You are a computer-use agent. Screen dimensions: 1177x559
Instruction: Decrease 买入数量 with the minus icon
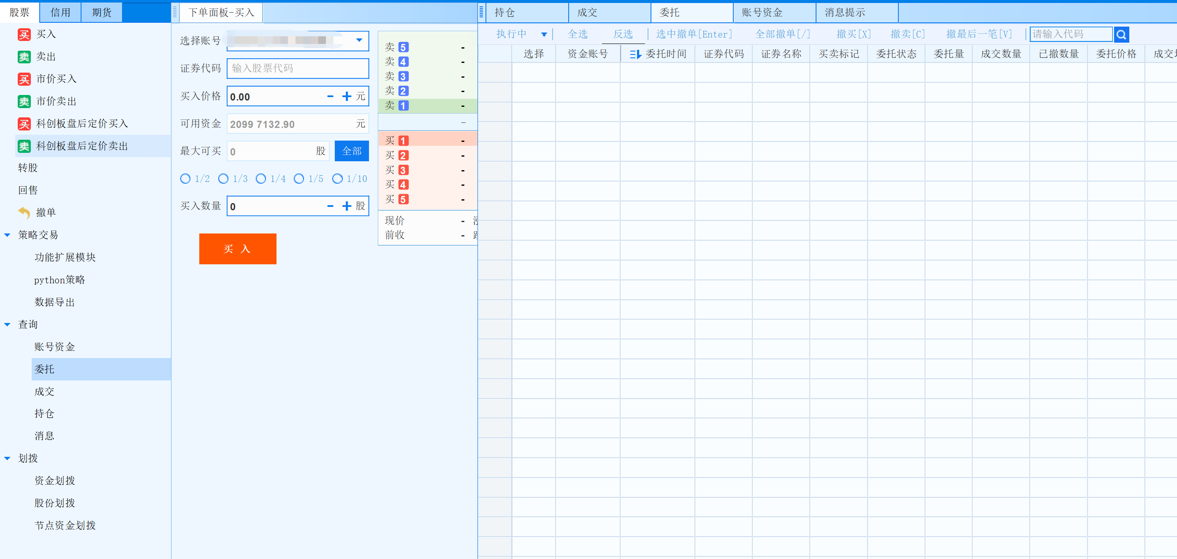pyautogui.click(x=331, y=206)
